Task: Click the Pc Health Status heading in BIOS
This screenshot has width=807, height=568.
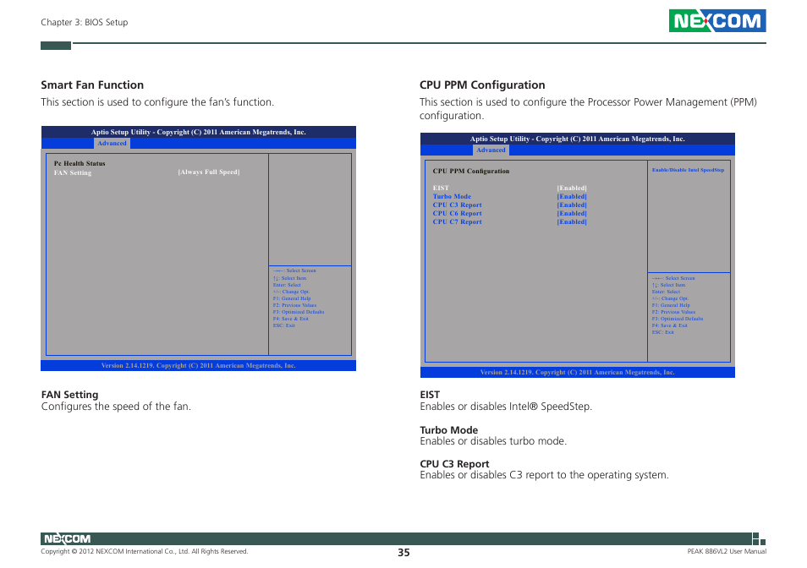Action: [80, 163]
